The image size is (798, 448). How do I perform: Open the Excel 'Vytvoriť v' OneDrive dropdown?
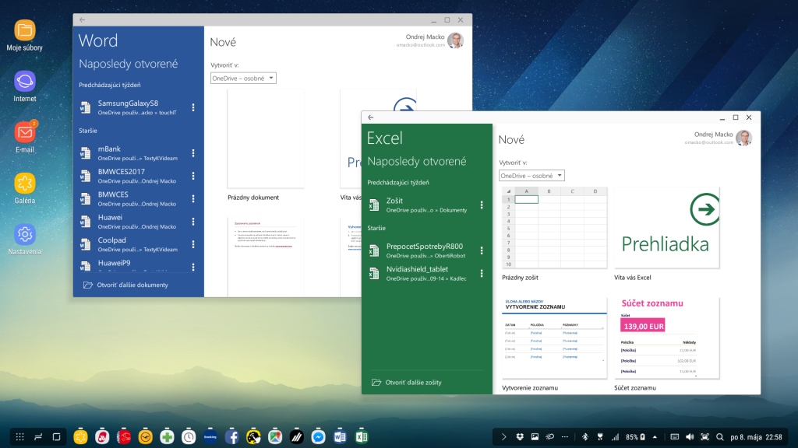click(x=531, y=176)
